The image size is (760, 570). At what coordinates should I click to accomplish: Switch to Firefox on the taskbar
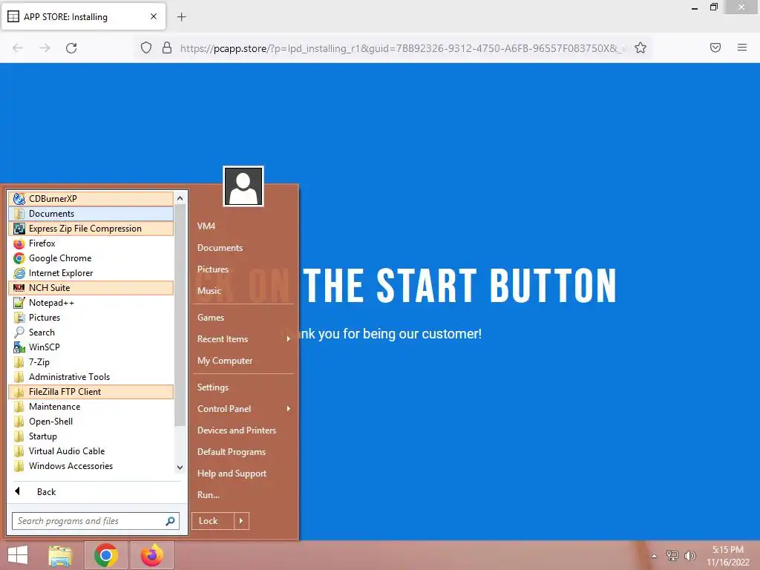point(151,555)
